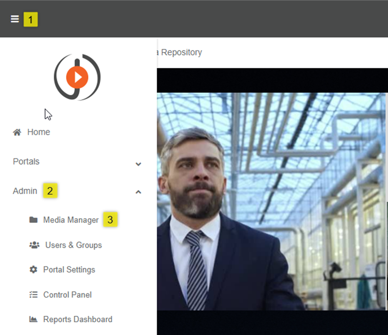Viewport: 388px width, 335px height.
Task: Open the Media Manager text link
Action: [71, 220]
